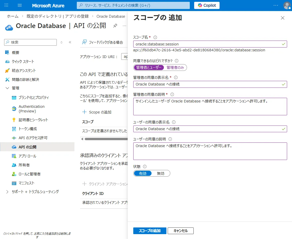Open the アプリ ロール sidebar item
The image size is (292, 239).
(27, 156)
